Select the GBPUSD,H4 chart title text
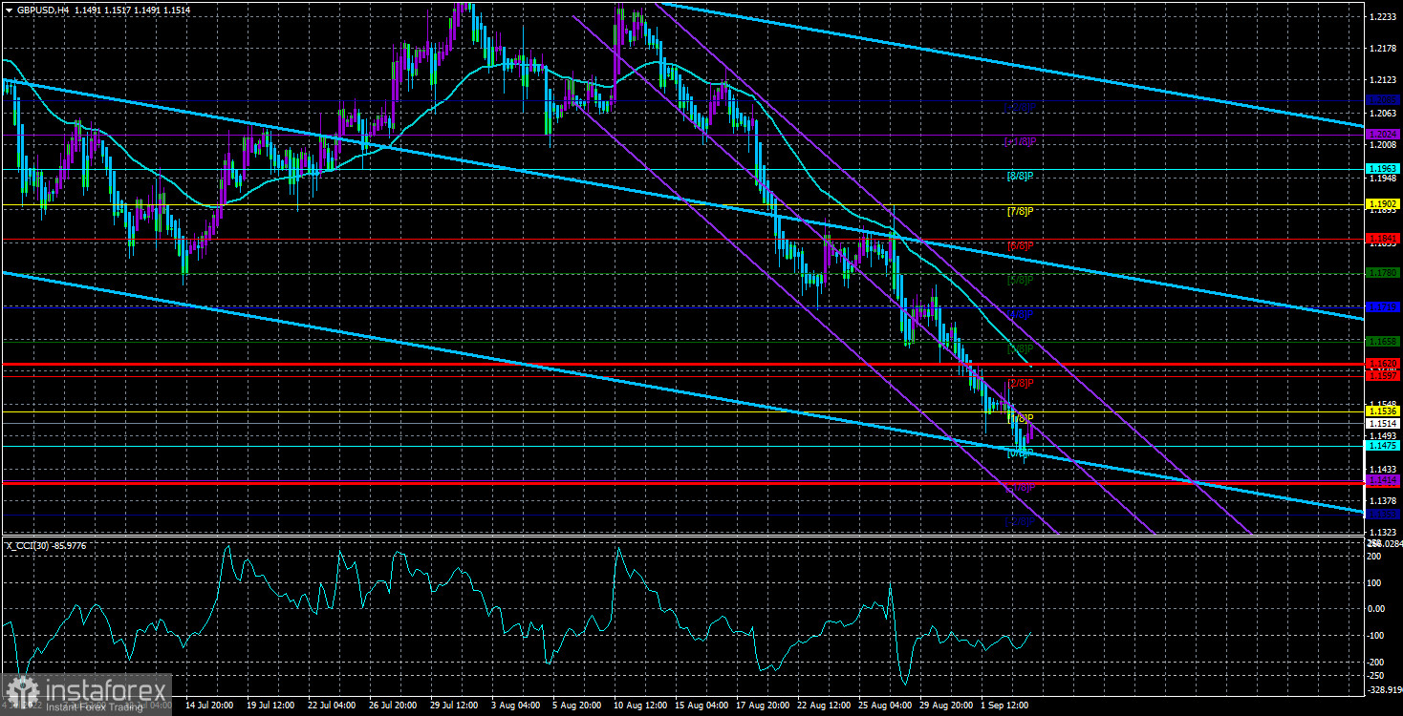Image resolution: width=1403 pixels, height=716 pixels. pyautogui.click(x=42, y=9)
